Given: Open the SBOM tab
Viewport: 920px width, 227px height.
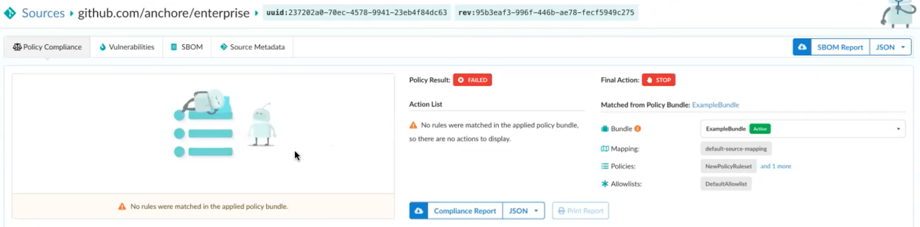Looking at the screenshot, I should (187, 47).
